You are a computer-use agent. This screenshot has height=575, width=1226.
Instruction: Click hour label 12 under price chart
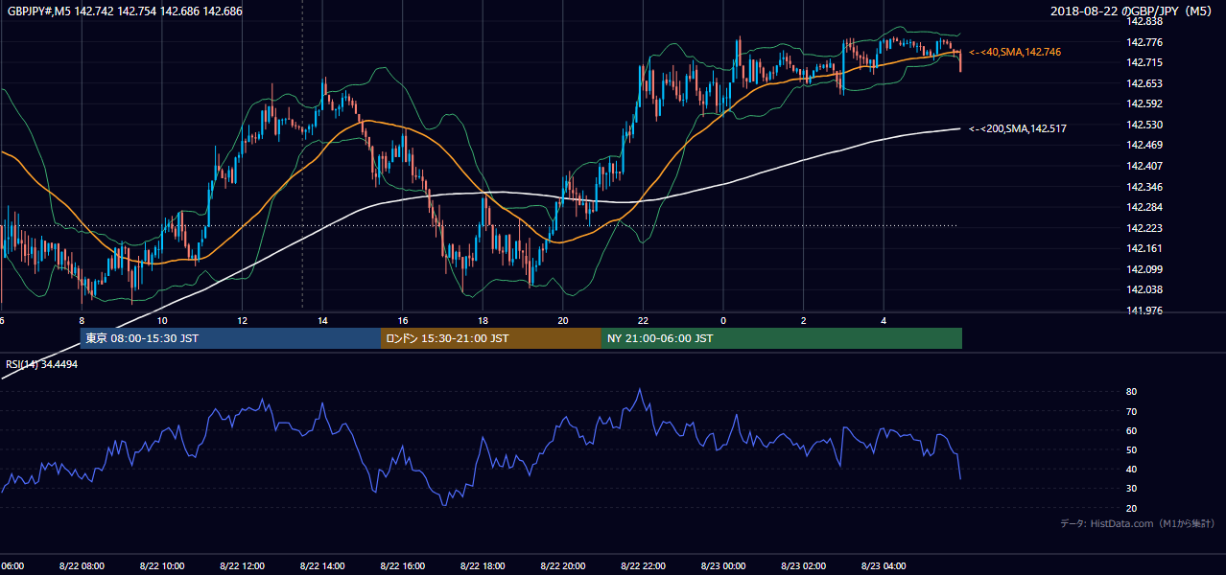[242, 321]
